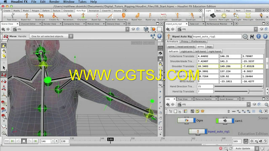This screenshot has height=151, width=269.
Task: Stop playback with the stop button
Action: 24,141
